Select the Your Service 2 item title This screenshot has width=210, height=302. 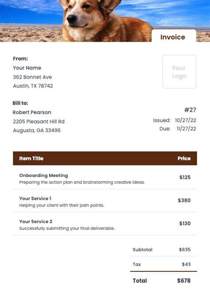point(35,221)
